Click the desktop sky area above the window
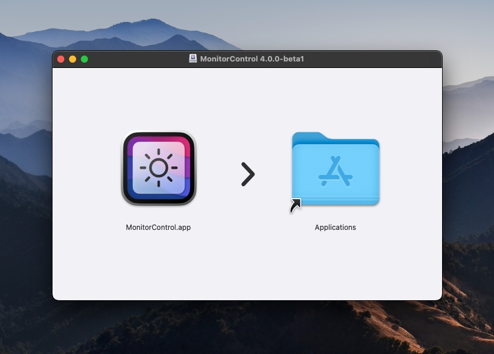The width and height of the screenshot is (494, 354). click(x=247, y=24)
